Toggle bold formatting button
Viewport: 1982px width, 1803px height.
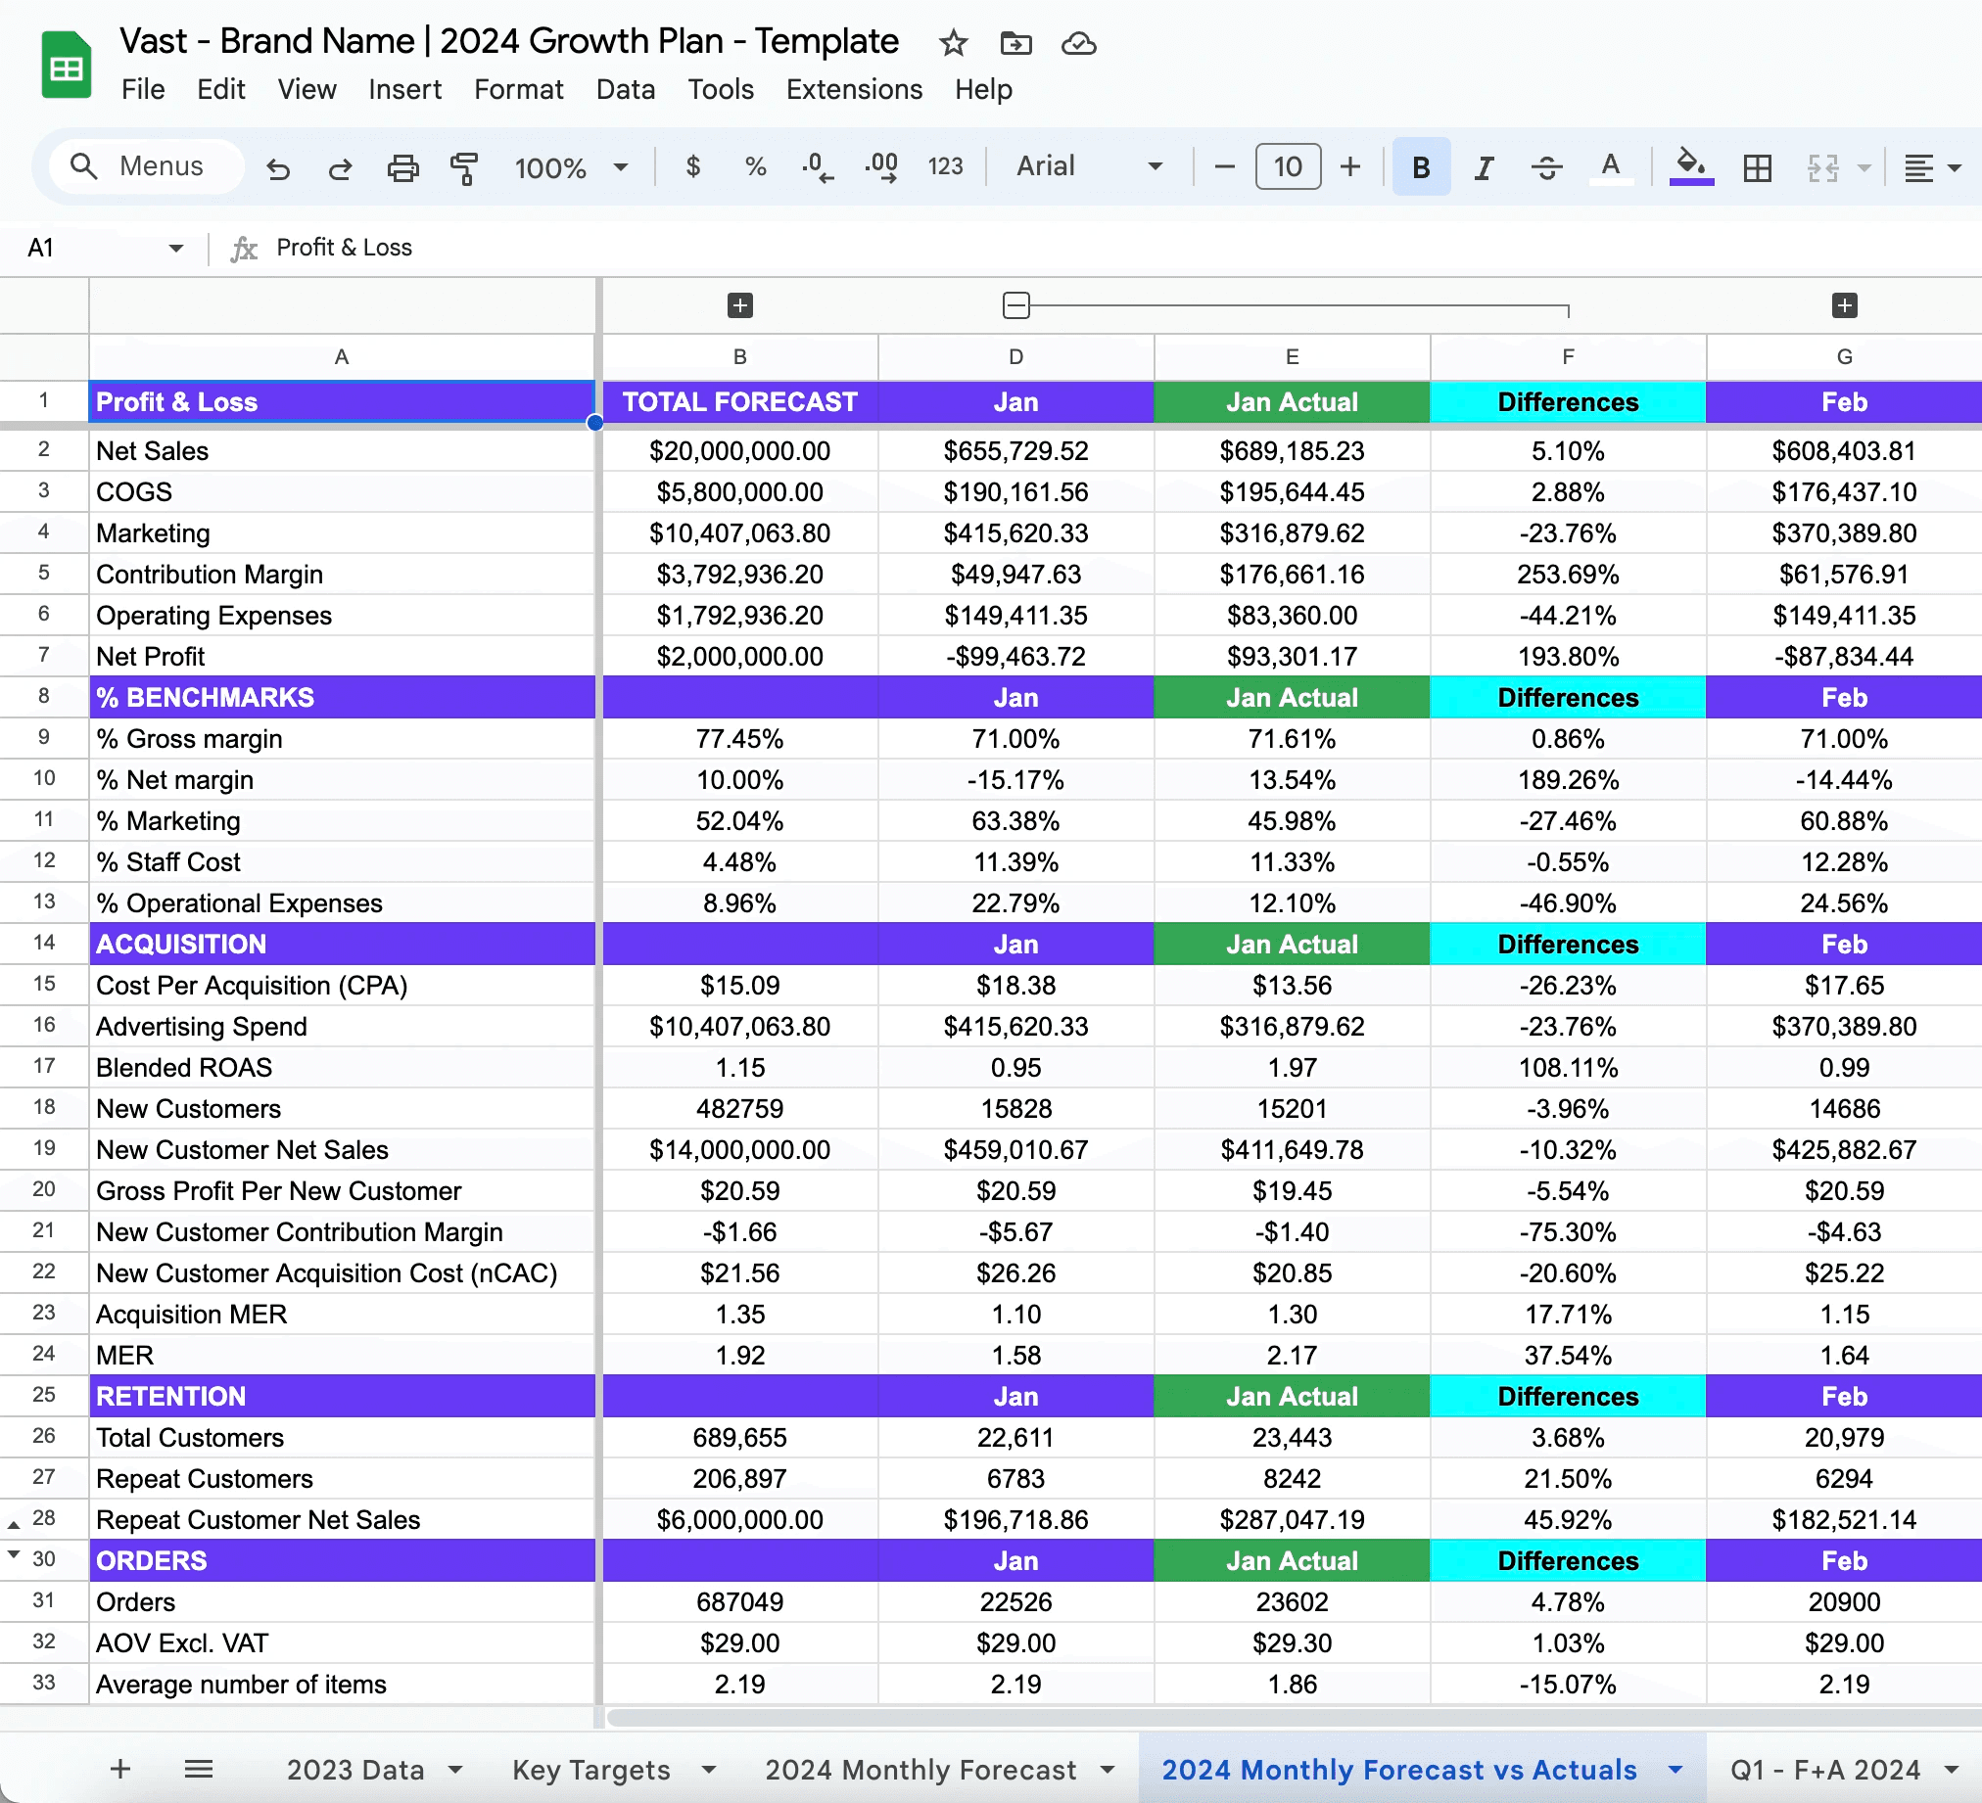point(1421,168)
